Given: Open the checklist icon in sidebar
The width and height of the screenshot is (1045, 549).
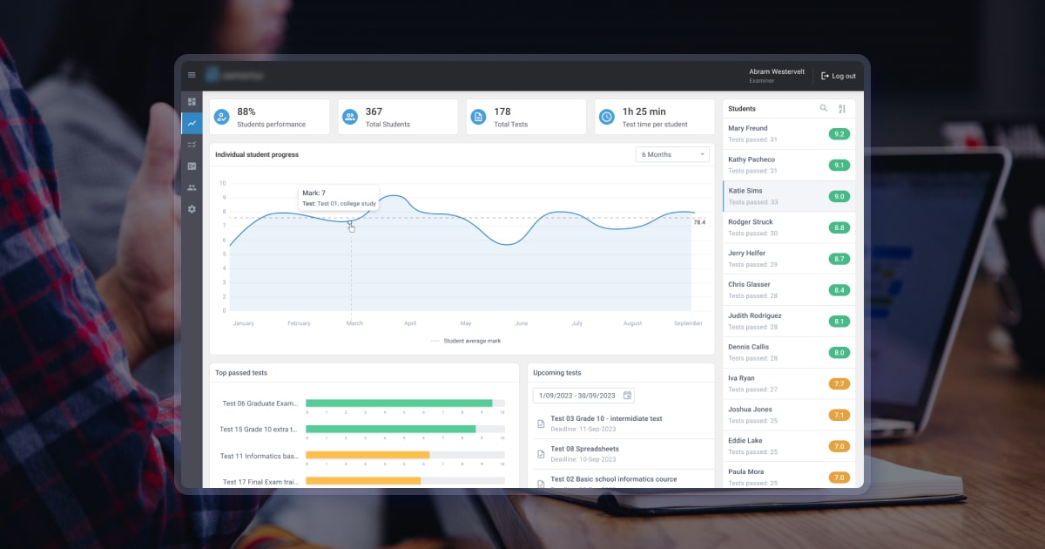Looking at the screenshot, I should point(192,144).
